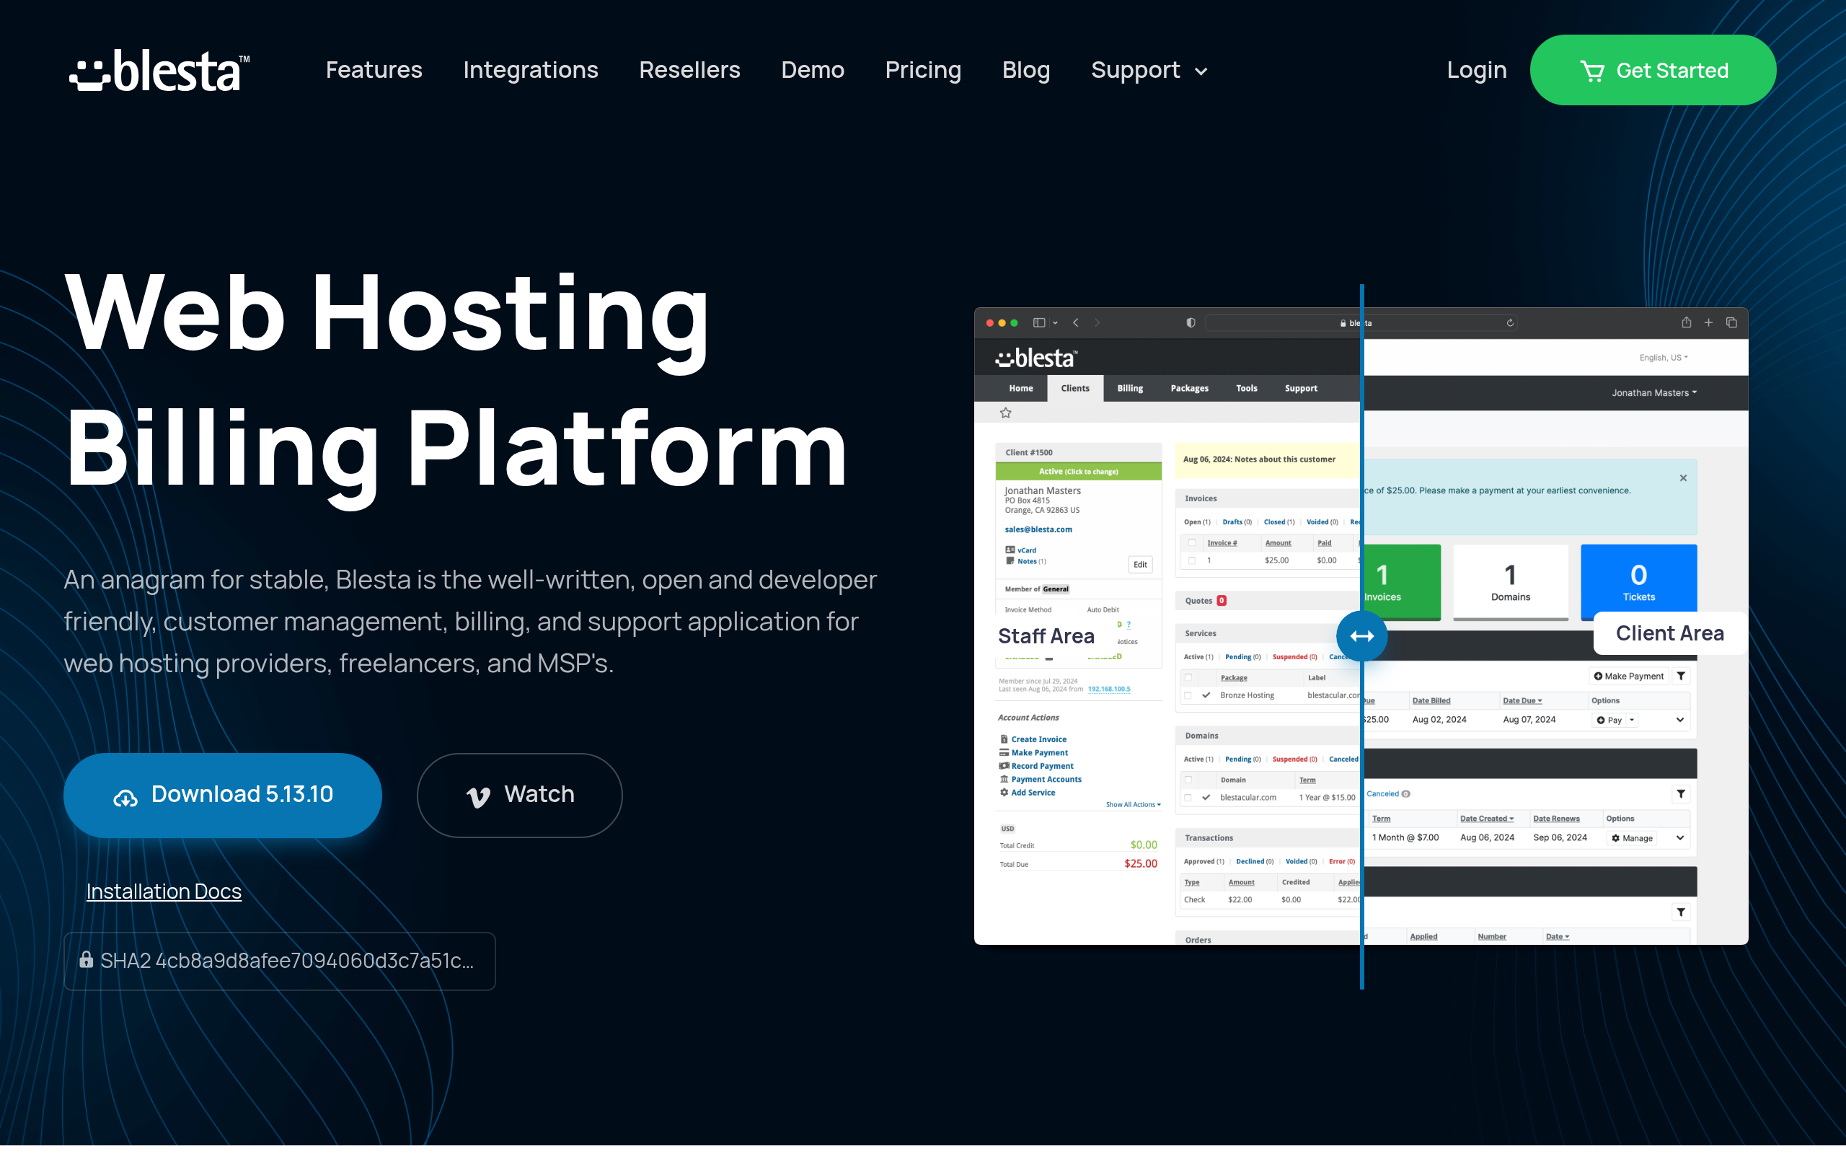Open a new tab with the plus icon

[1709, 323]
